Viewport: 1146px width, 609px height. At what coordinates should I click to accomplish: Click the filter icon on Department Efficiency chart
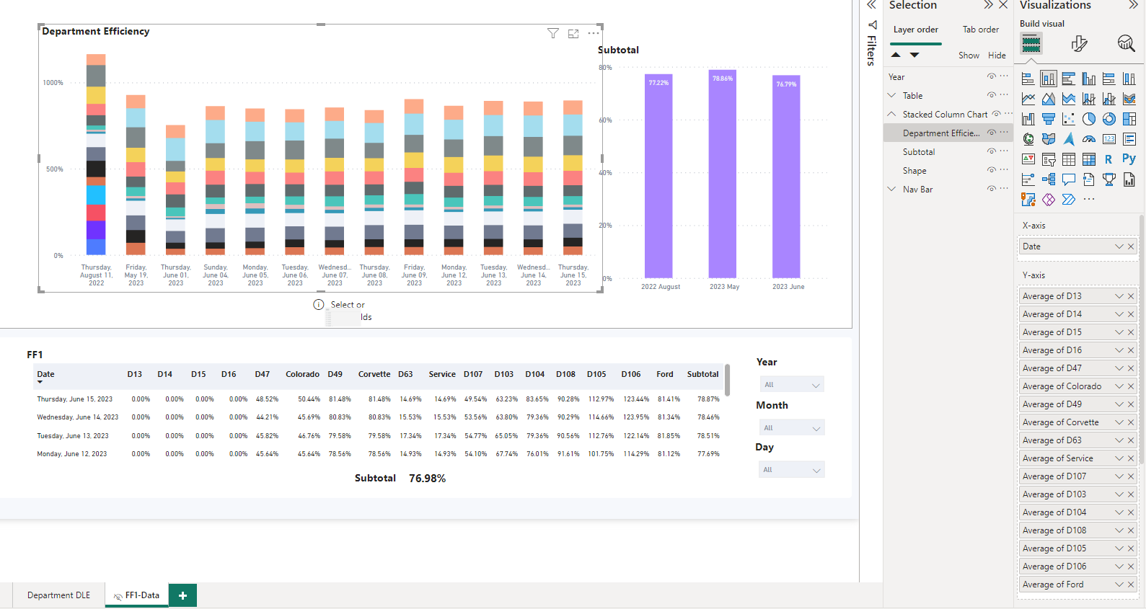[553, 33]
